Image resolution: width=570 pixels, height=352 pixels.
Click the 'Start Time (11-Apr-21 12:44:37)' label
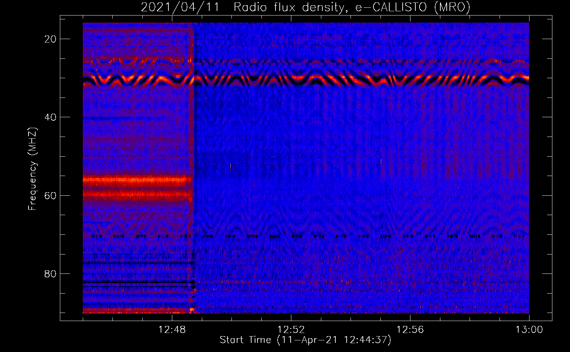pyautogui.click(x=305, y=340)
